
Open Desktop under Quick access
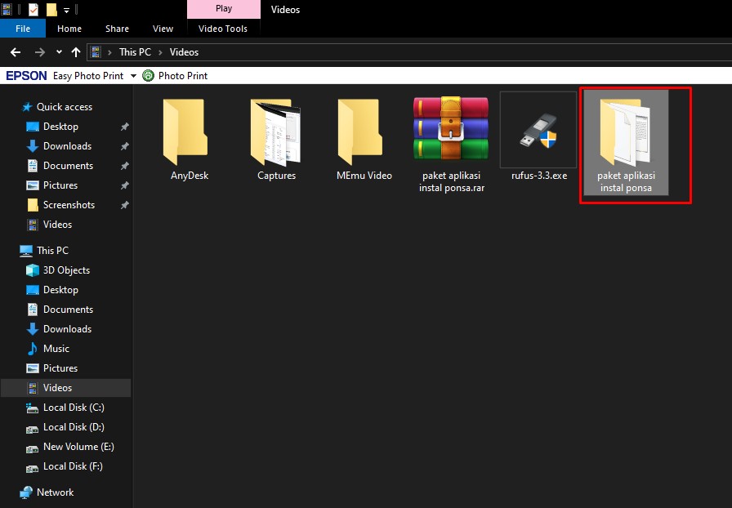60,127
